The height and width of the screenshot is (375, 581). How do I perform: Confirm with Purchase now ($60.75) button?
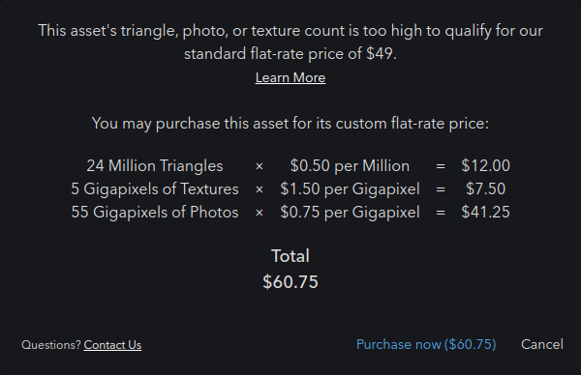pyautogui.click(x=426, y=344)
